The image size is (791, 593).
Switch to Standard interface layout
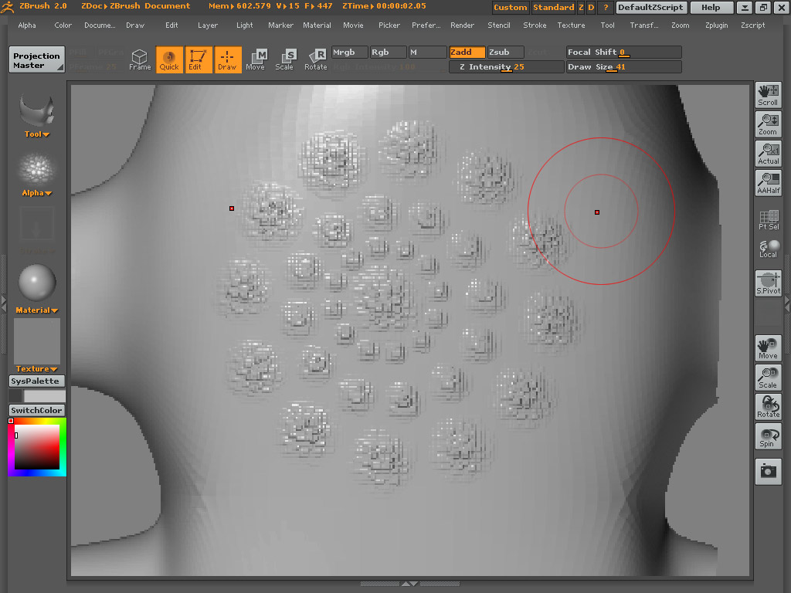pyautogui.click(x=553, y=7)
